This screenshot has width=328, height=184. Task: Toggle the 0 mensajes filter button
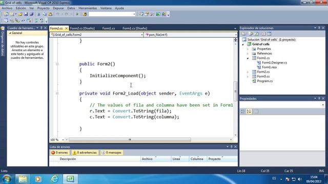click(x=112, y=153)
